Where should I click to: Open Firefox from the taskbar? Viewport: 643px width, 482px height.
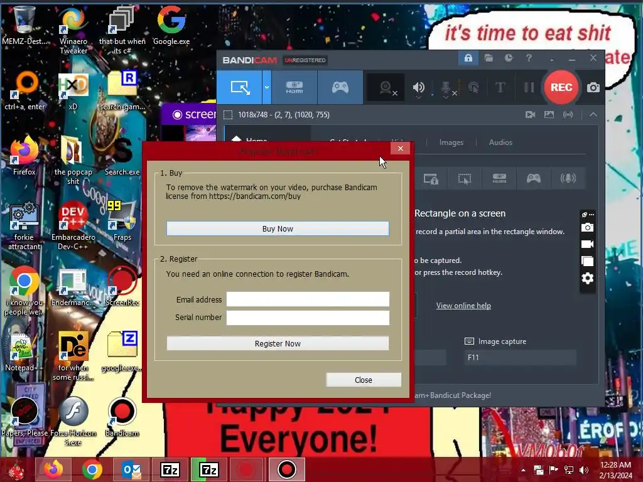[x=53, y=469]
